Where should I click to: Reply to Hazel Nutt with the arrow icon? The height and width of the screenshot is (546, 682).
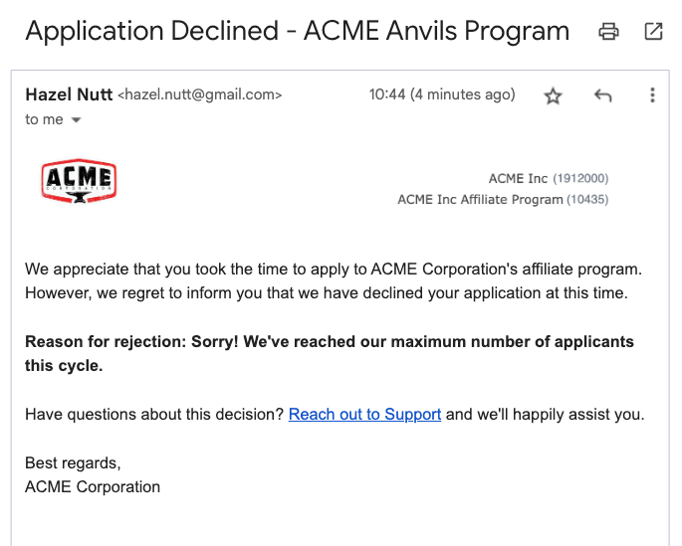tap(602, 95)
